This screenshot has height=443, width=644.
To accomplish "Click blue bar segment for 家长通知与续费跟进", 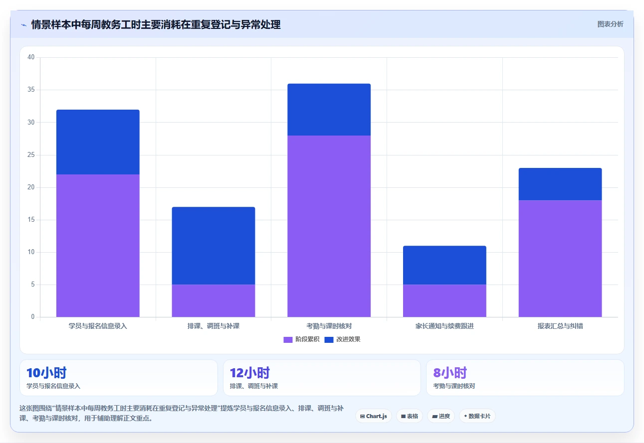I will pos(444,265).
